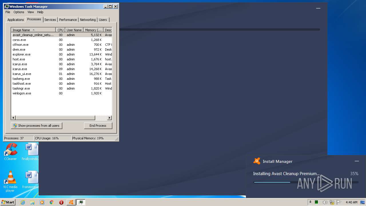This screenshot has width=366, height=206.
Task: Click Show processes from all users
Action: pyautogui.click(x=36, y=126)
